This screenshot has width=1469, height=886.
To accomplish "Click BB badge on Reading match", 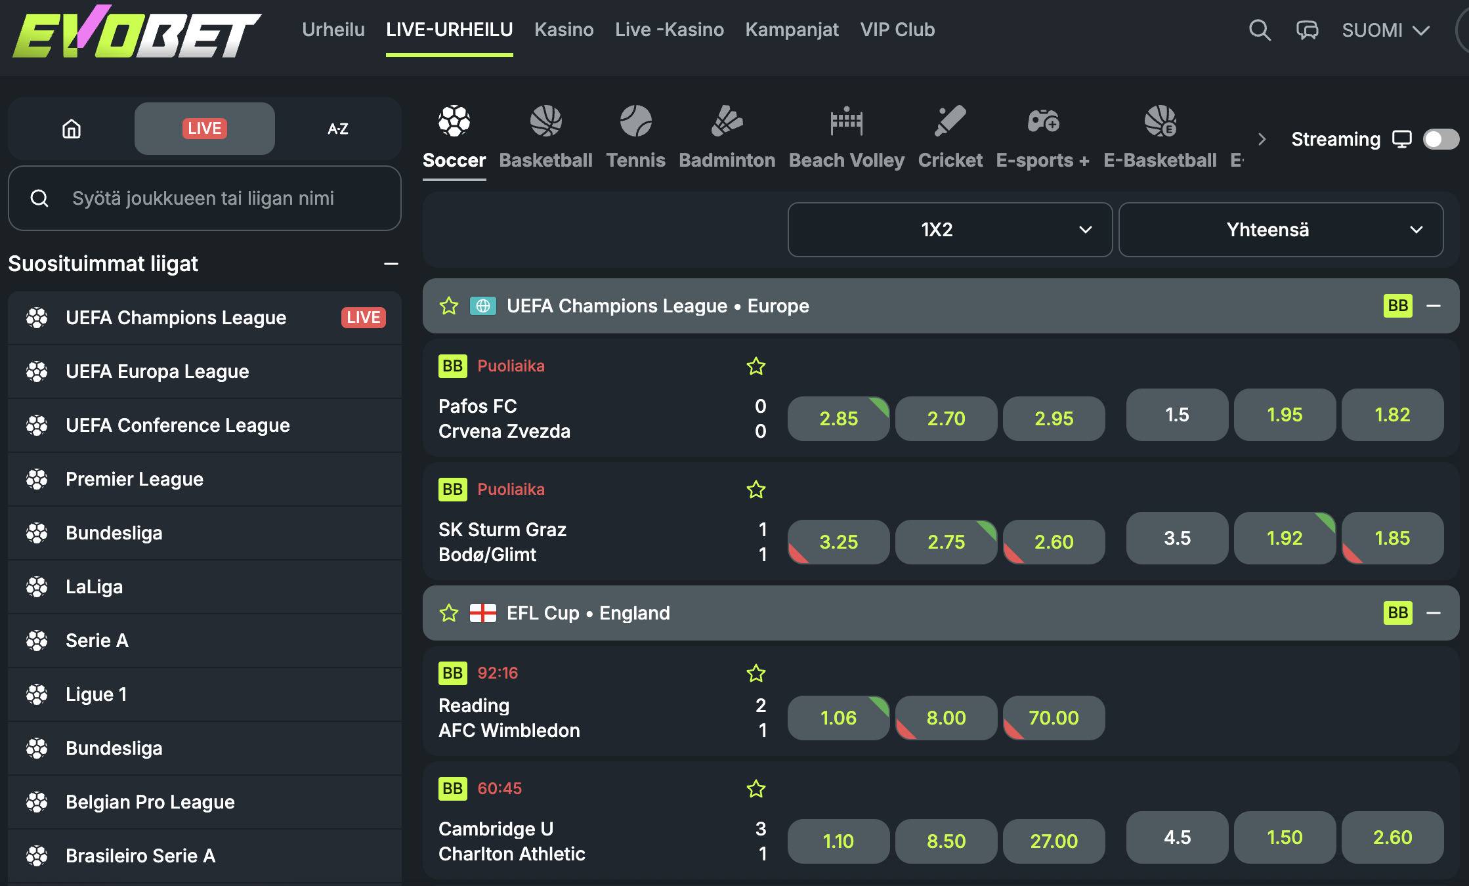I will (452, 673).
